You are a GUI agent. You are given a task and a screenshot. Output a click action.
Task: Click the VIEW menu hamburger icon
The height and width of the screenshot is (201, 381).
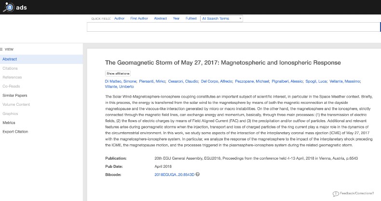pos(1,50)
